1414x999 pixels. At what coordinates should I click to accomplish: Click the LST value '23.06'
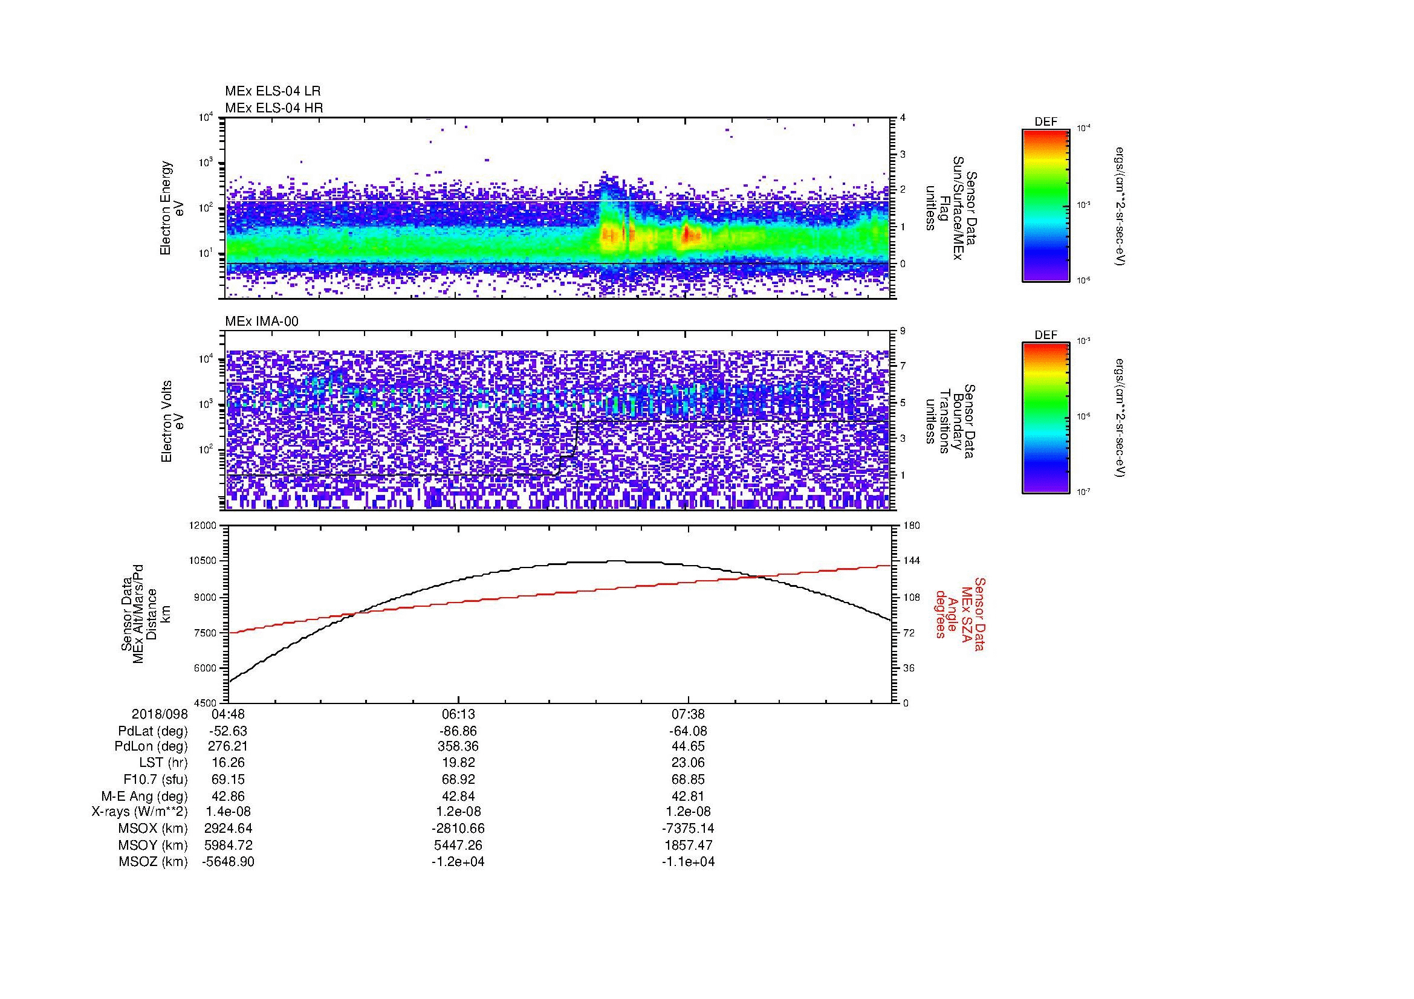coord(688,763)
